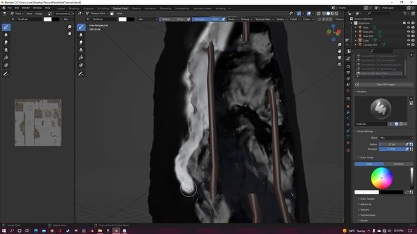Expand the Color Palette panel
Screen dimensions: 417x234
click(367, 199)
